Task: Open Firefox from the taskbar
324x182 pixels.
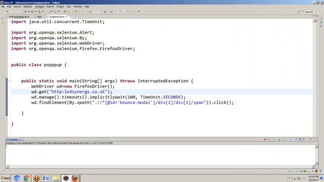Action: 75,178
